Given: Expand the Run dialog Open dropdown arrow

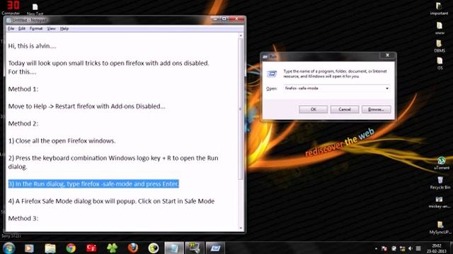Looking at the screenshot, I should tap(387, 88).
